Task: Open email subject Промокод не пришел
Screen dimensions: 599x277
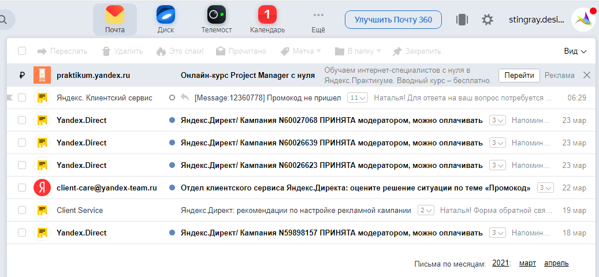Action: 267,98
